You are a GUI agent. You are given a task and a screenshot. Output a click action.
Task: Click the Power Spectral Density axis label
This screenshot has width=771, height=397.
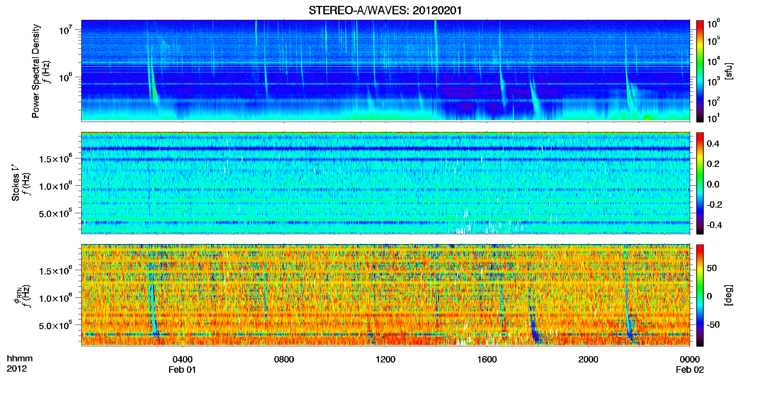pyautogui.click(x=36, y=71)
